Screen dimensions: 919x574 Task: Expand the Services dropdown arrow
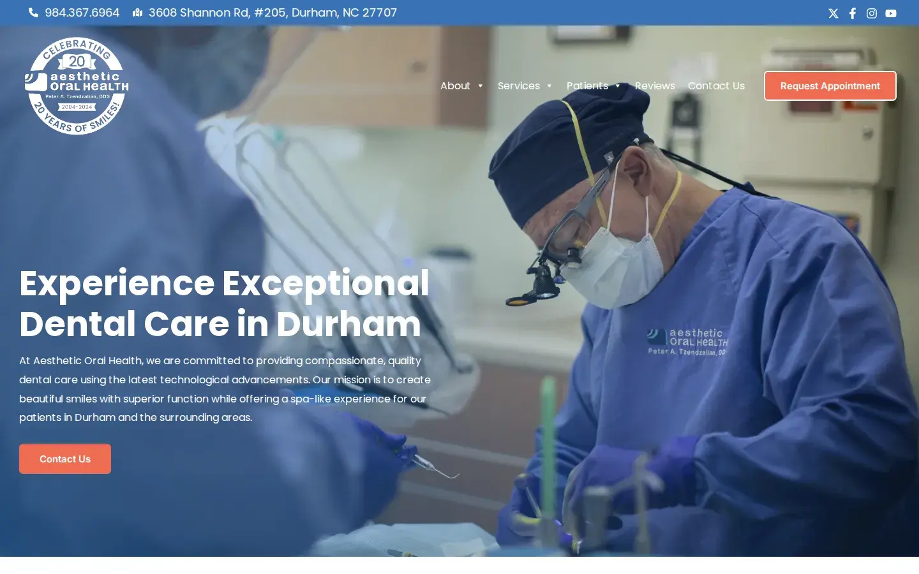click(549, 86)
